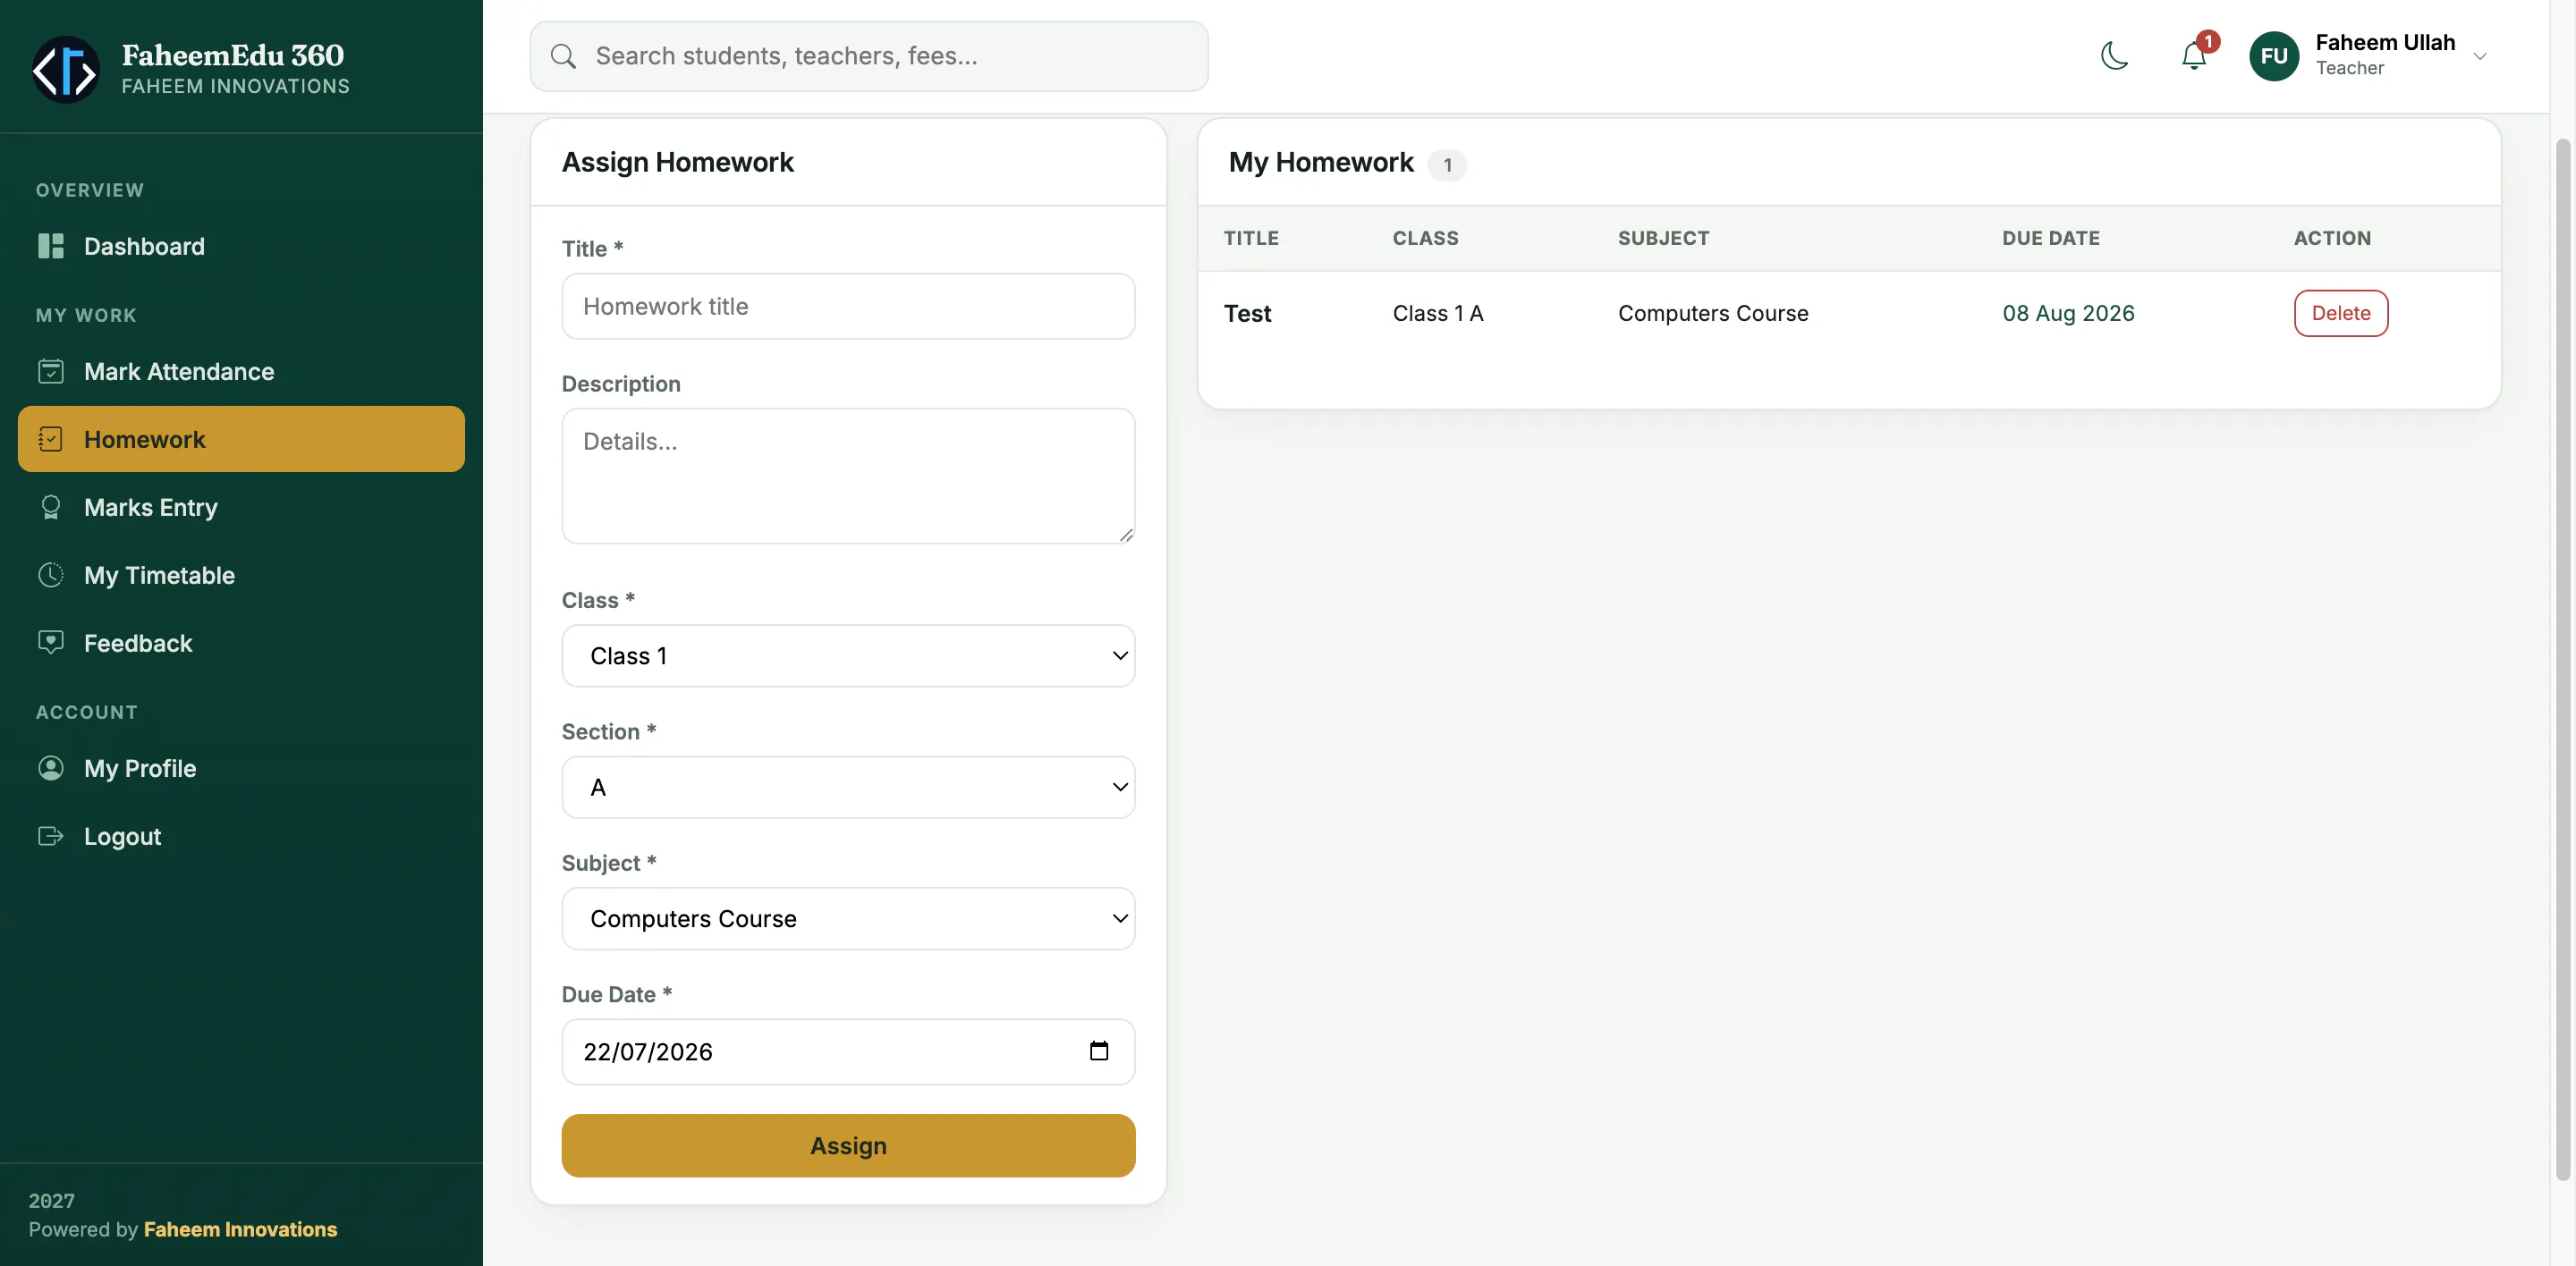
Task: Navigate to Marks Entry
Action: (x=241, y=507)
